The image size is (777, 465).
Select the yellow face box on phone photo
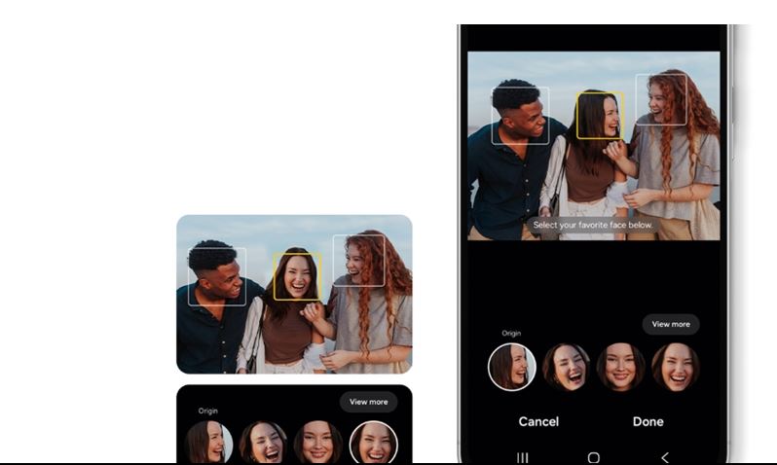(600, 116)
